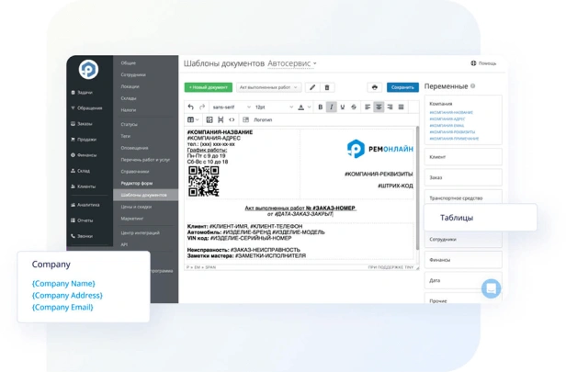Screen dimensions: 566x372
Task: Go to Заказы in left sidebar
Action: tap(85, 124)
